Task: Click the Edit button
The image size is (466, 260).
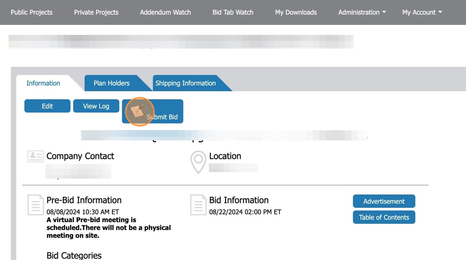Action: coord(47,106)
